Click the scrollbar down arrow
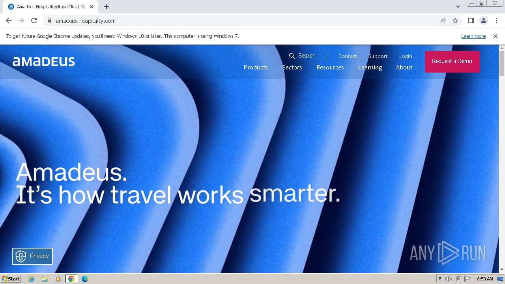This screenshot has height=284, width=505. [502, 269]
